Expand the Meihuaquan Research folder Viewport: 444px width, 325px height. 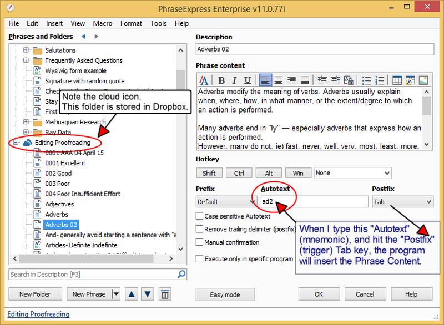tap(26, 122)
